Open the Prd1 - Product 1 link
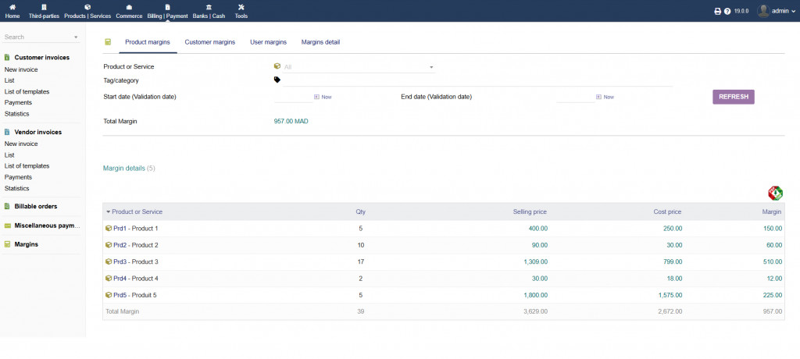800x359 pixels. 135,229
